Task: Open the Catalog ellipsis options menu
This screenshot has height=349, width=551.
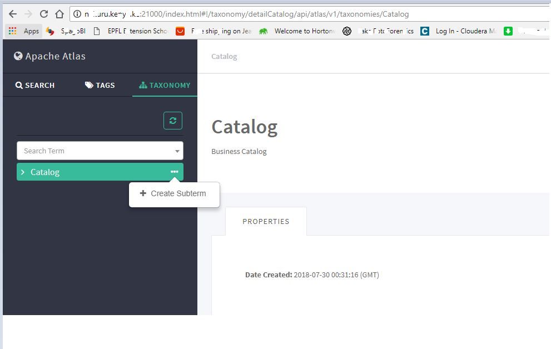Action: [174, 171]
